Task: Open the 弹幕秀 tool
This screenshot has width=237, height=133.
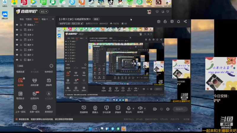Action: tap(49, 82)
